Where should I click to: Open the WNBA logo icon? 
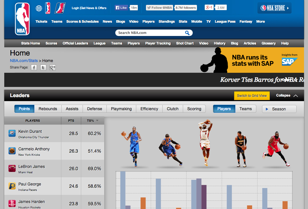click(x=48, y=8)
